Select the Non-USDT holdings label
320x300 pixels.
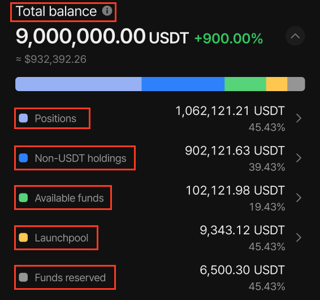click(81, 158)
